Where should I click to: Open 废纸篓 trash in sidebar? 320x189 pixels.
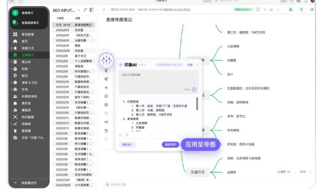26,131
